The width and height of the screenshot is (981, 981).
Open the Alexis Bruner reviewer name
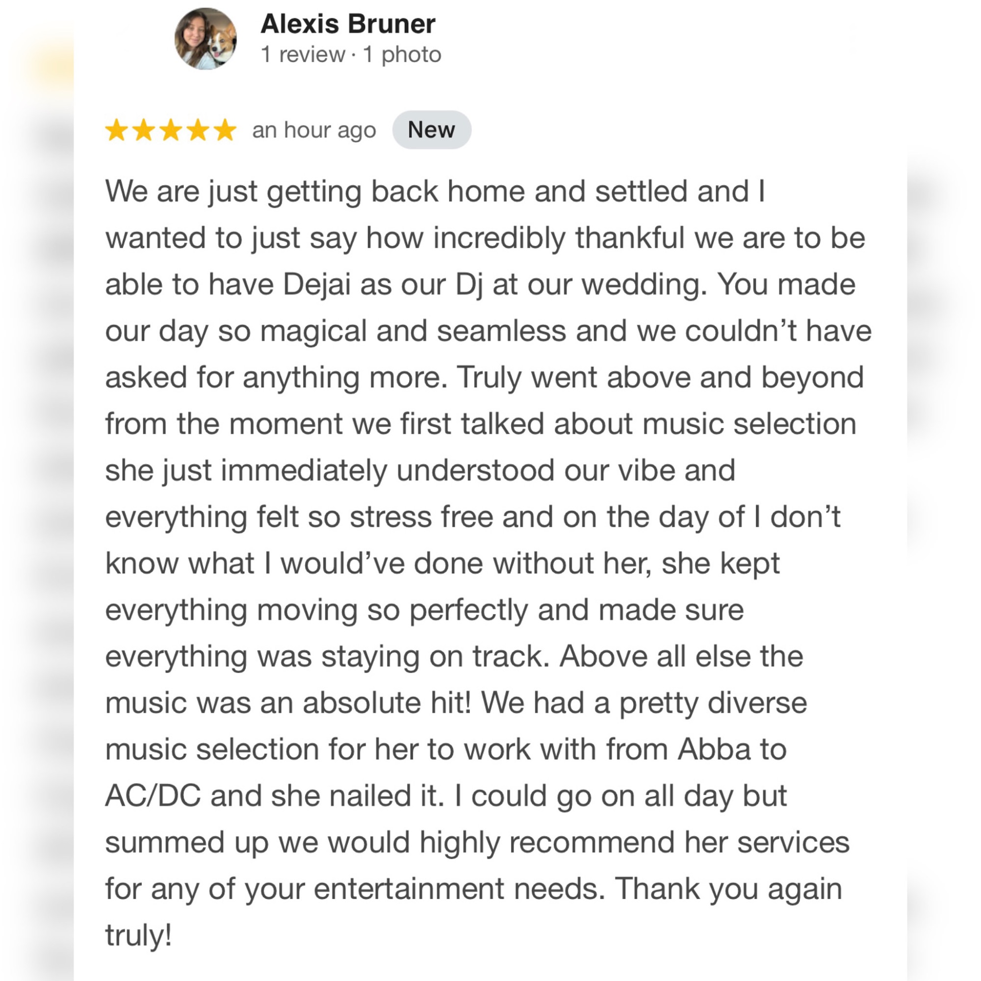tap(348, 24)
